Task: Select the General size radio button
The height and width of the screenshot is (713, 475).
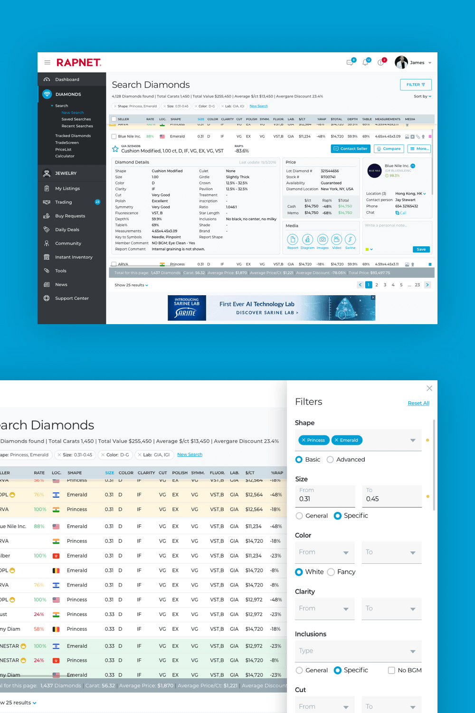Action: click(x=299, y=516)
